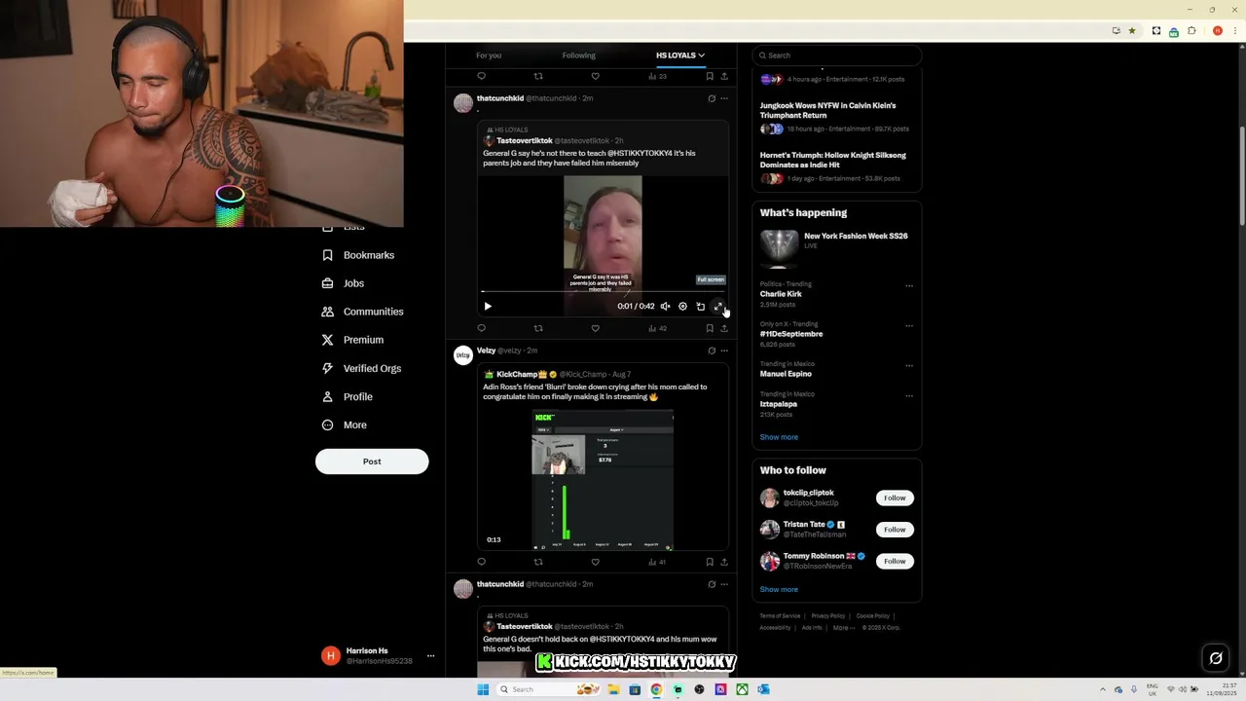Viewport: 1246px width, 701px height.
Task: Reply to Velzy's post
Action: [481, 562]
